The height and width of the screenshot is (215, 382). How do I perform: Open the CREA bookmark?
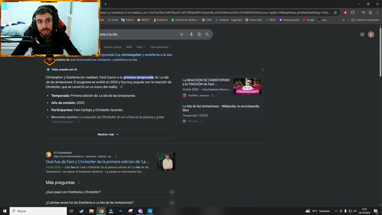pyautogui.click(x=207, y=20)
